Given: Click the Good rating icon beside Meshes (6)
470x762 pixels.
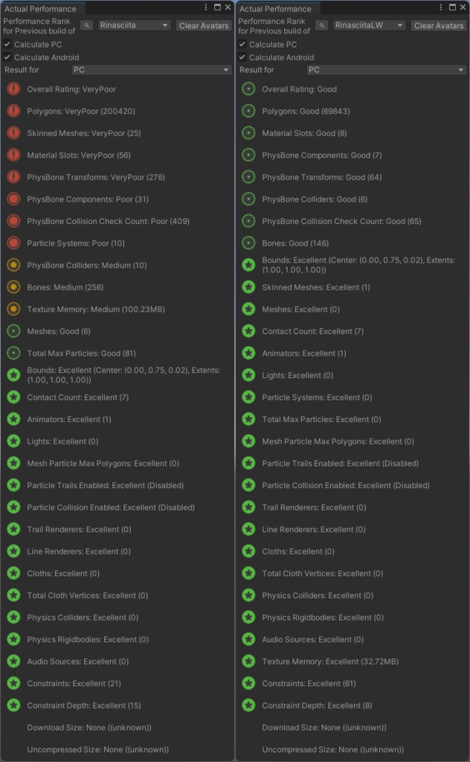Looking at the screenshot, I should [x=13, y=331].
